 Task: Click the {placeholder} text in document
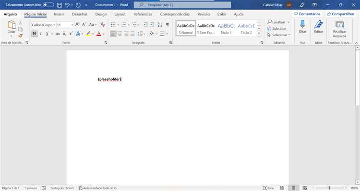tap(110, 79)
